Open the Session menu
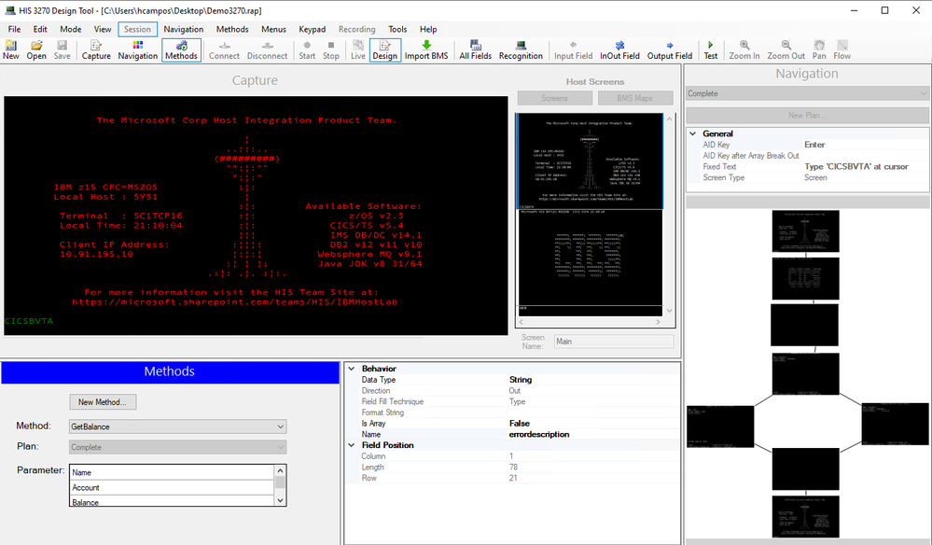The height and width of the screenshot is (545, 932). click(137, 29)
